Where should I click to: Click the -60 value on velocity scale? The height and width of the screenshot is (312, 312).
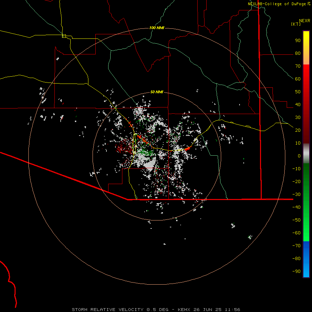coord(296,233)
